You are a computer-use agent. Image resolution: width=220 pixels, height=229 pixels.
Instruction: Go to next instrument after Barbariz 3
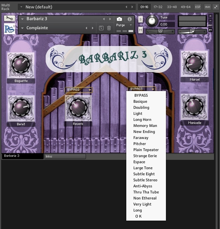point(110,19)
